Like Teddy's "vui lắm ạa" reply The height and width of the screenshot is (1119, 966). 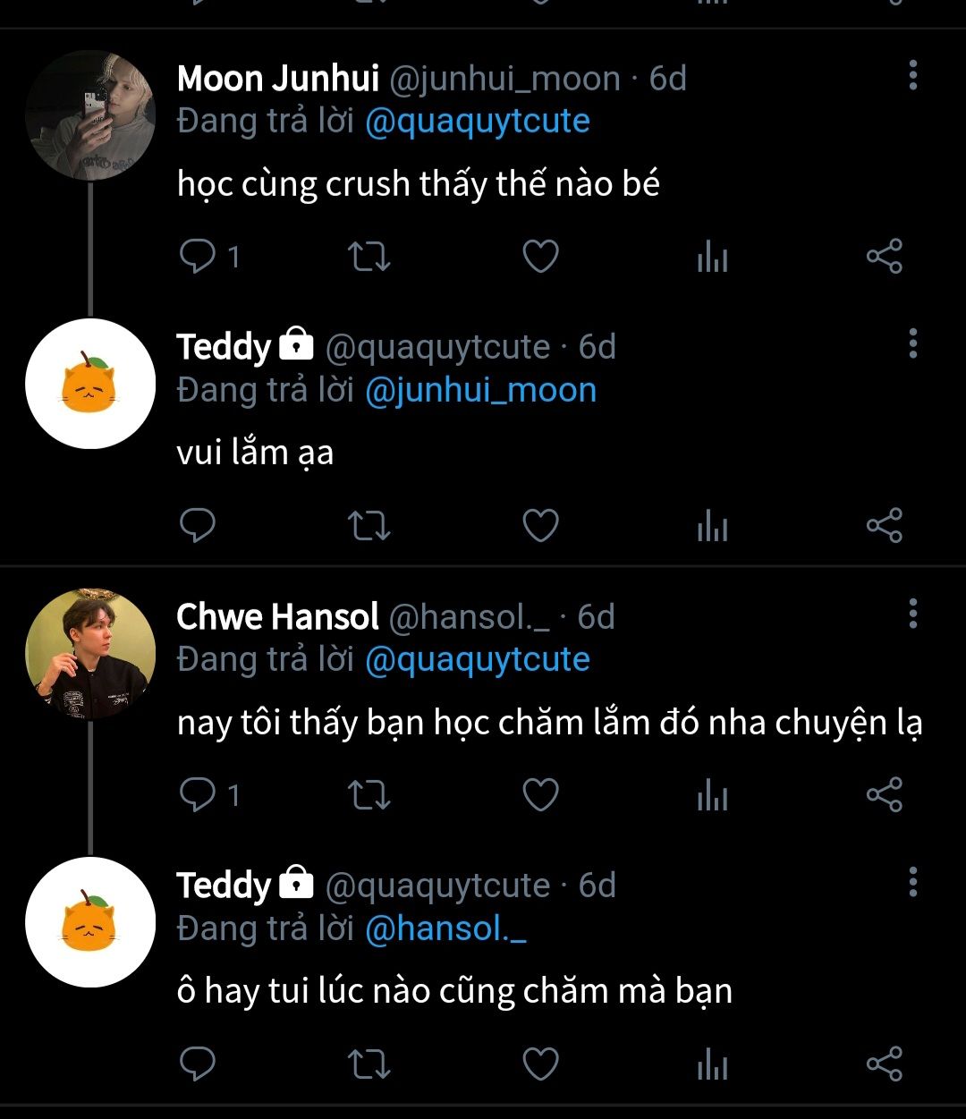540,525
